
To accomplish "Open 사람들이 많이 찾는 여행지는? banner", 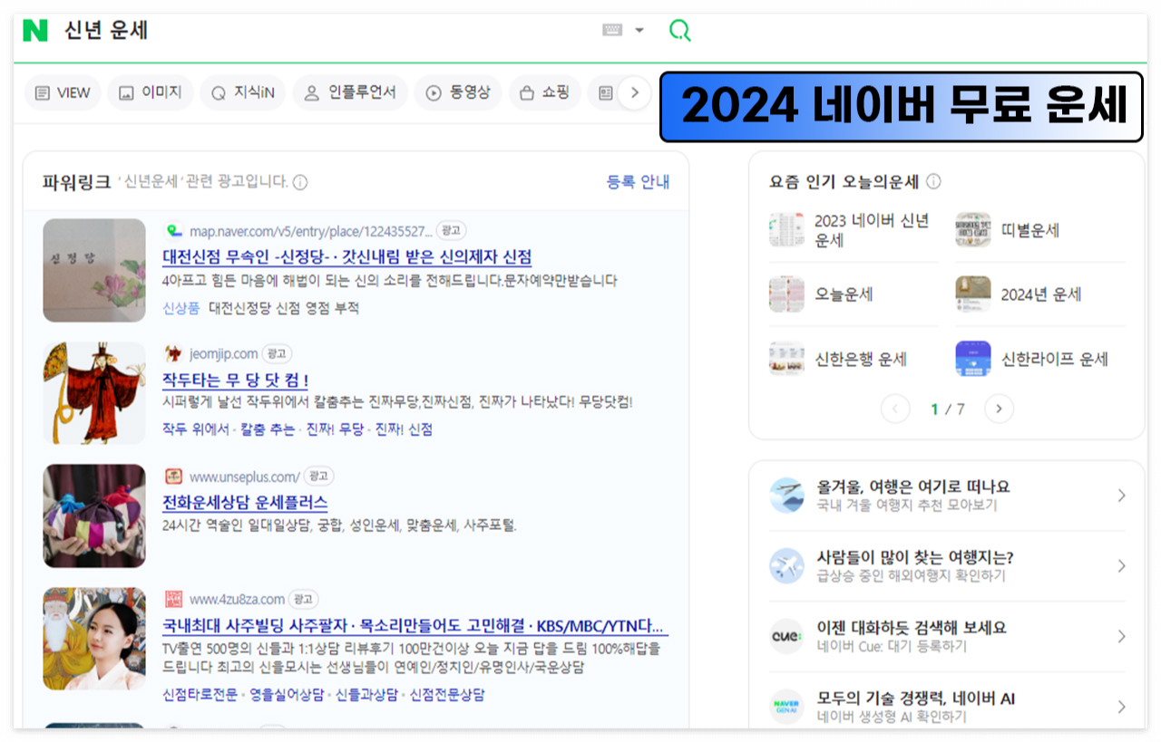I will point(948,566).
